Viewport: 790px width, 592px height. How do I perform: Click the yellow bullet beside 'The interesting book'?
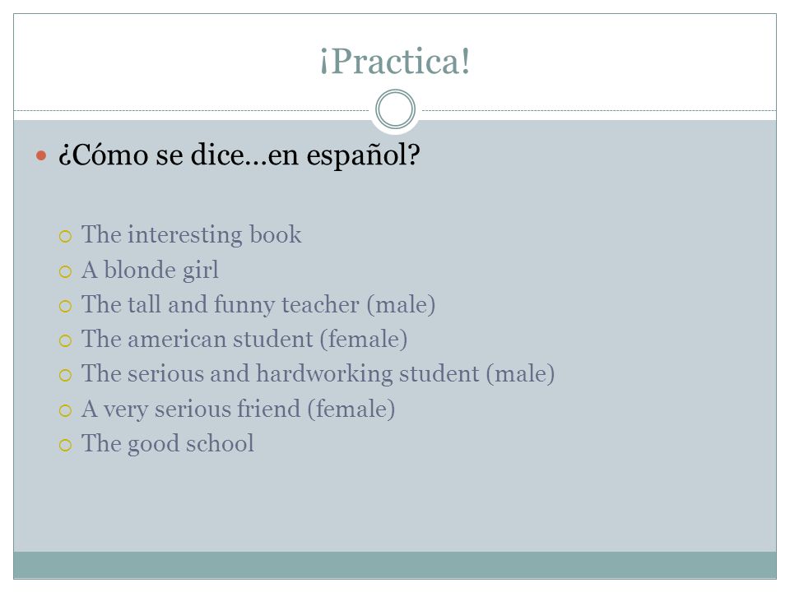[x=66, y=236]
